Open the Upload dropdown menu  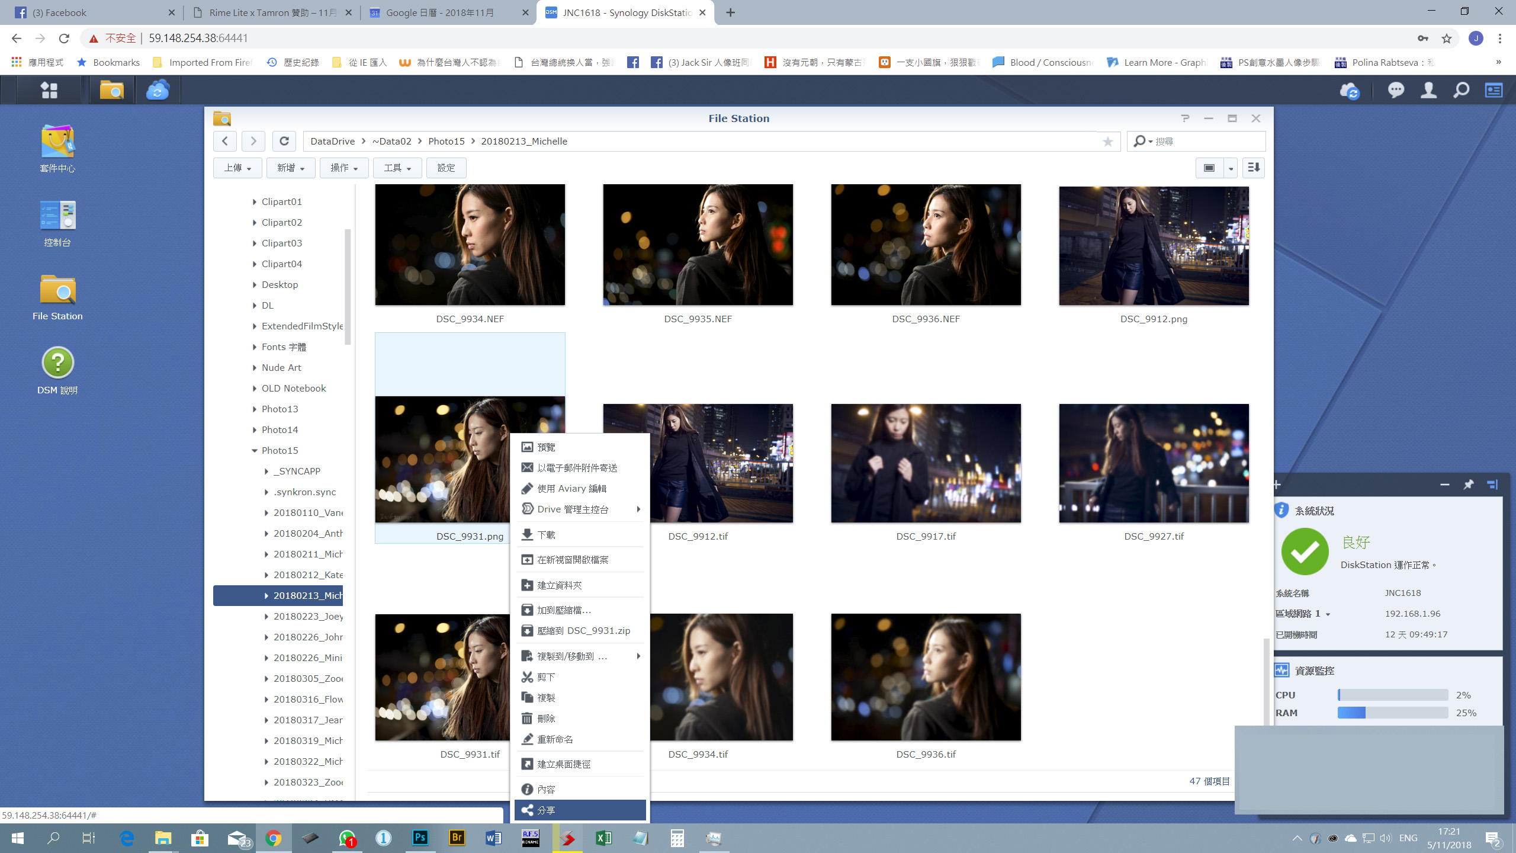(237, 168)
